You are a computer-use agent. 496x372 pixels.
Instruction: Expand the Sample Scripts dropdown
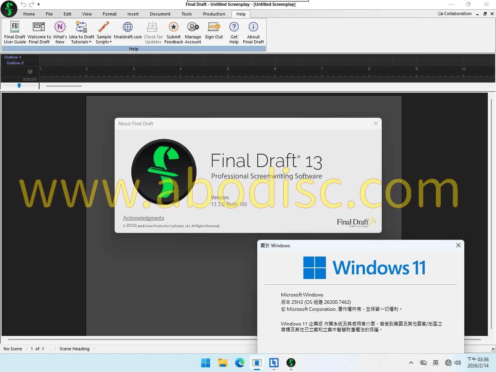(104, 42)
